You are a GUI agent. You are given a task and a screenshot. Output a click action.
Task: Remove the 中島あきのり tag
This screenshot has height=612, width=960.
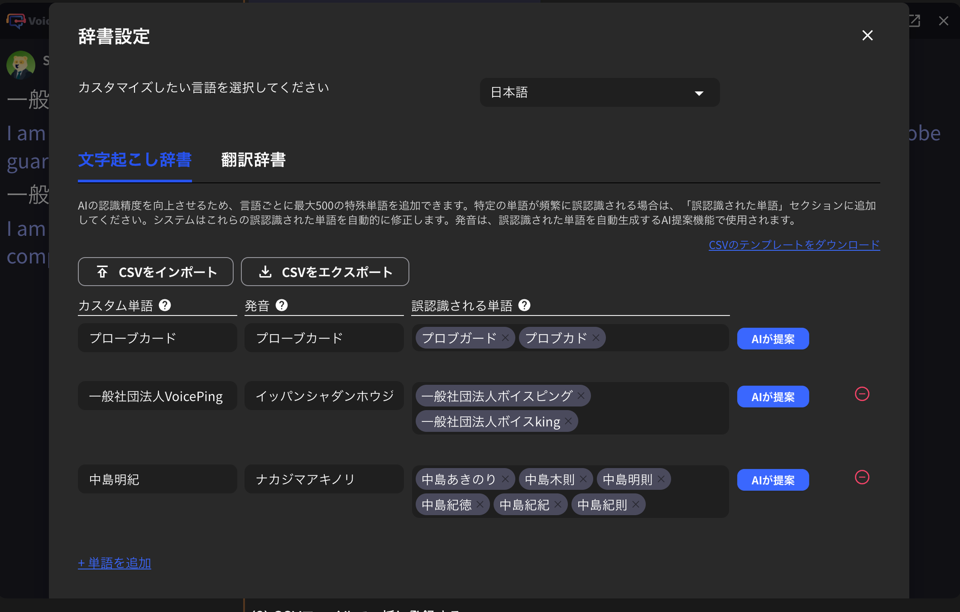[x=506, y=479]
